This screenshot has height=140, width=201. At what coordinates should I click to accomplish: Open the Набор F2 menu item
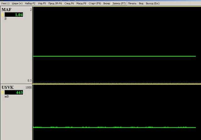tap(30, 3)
